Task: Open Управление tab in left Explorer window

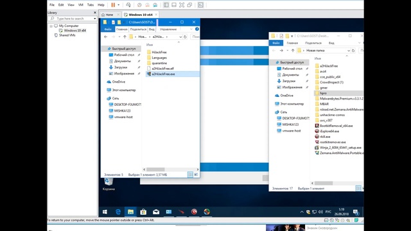Action: (x=168, y=30)
